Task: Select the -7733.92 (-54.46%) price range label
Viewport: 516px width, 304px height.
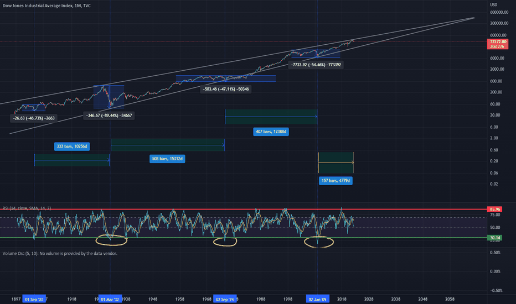Action: [316, 65]
